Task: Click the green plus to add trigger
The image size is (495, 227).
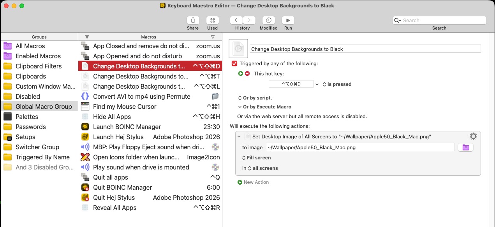Action: 240,73
